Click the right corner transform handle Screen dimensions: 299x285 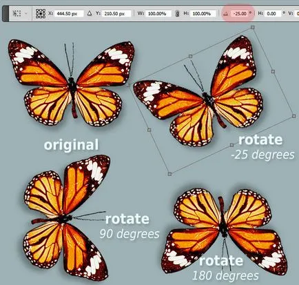click(x=293, y=116)
